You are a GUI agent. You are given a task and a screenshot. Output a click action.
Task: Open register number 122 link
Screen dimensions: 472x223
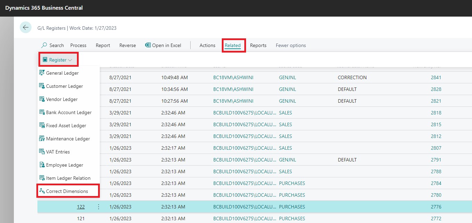click(81, 207)
